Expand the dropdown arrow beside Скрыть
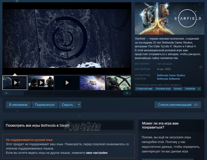207x160 pixels. pos(79,105)
